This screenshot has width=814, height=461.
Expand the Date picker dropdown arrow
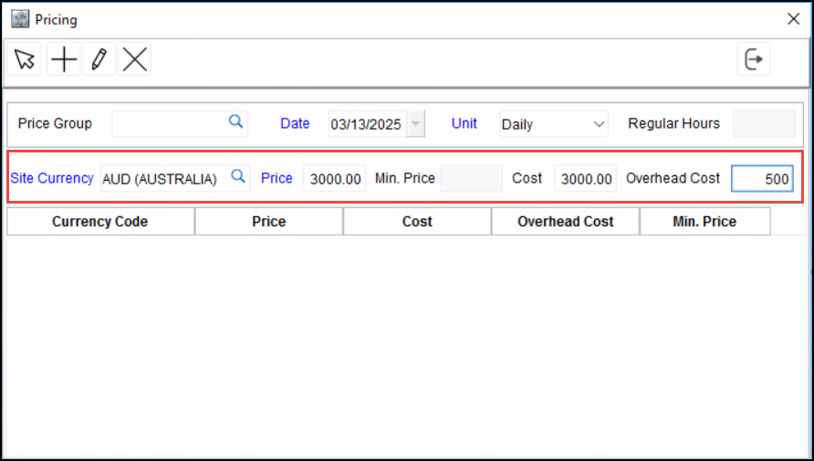[415, 124]
